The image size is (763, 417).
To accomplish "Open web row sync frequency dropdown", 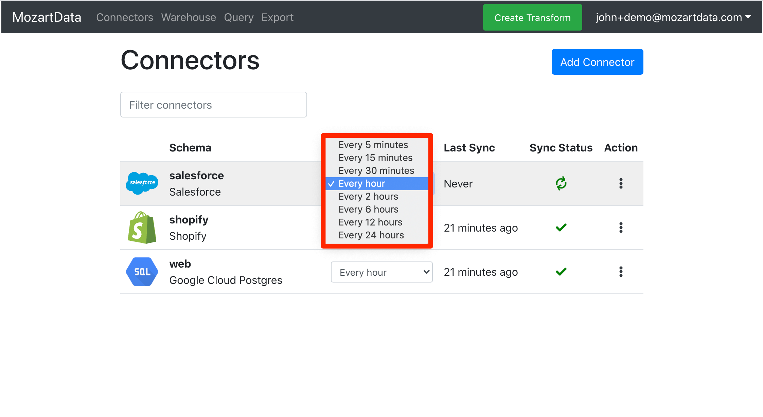I will pyautogui.click(x=382, y=272).
